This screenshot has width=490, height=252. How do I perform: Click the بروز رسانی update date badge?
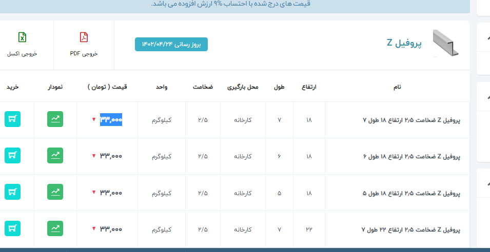tap(171, 45)
